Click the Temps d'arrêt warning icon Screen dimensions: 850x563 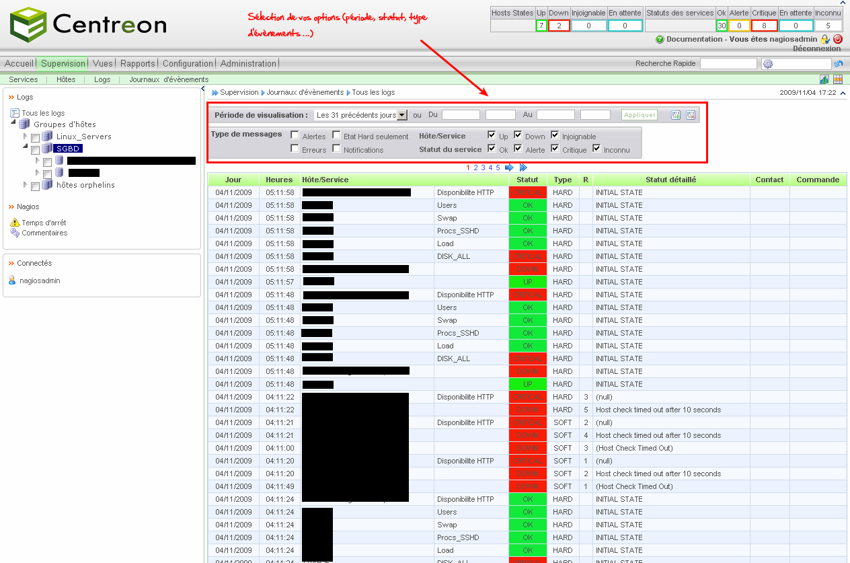coord(15,223)
